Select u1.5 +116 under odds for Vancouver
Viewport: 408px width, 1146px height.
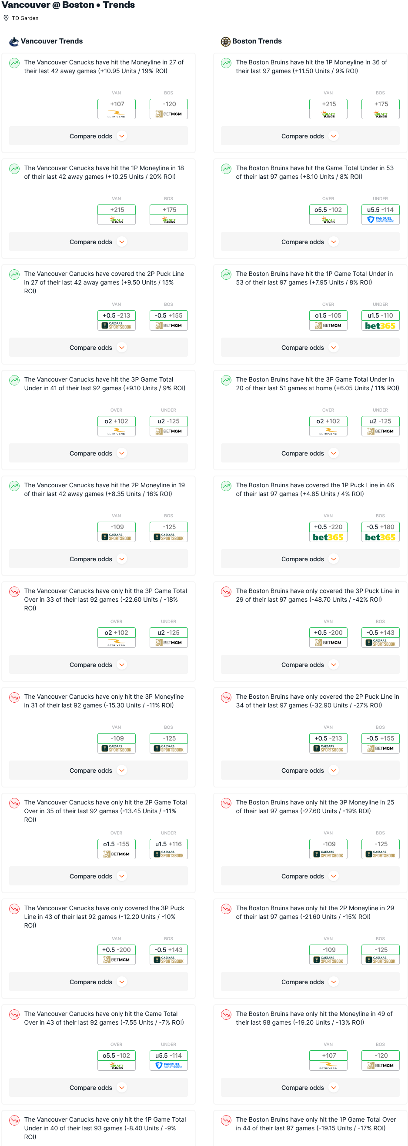coord(169,844)
